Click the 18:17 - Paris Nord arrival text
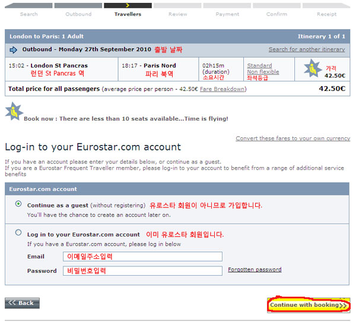This screenshot has height=324, width=356. [x=149, y=66]
